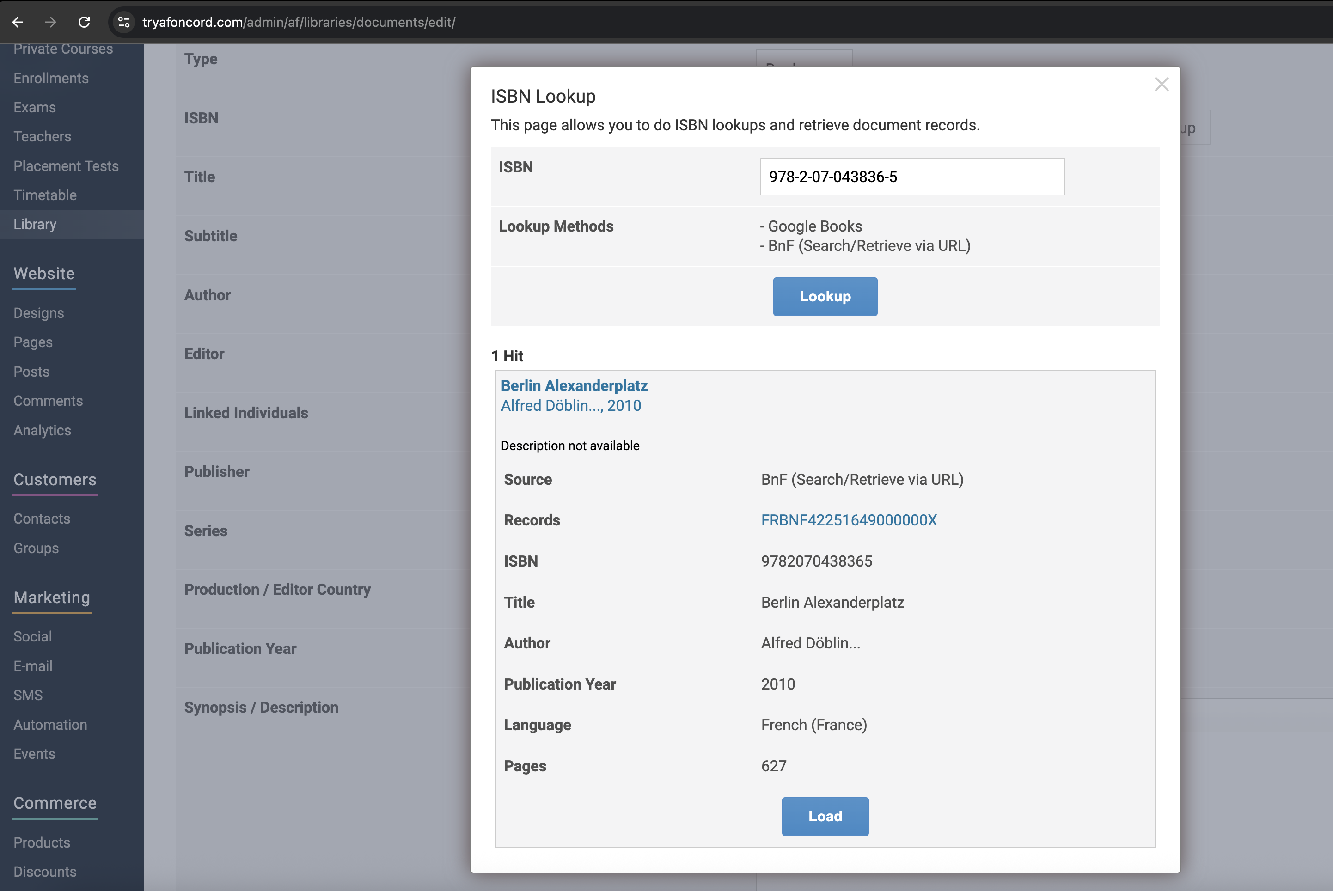Open Library in the sidebar
The image size is (1333, 891).
35,225
